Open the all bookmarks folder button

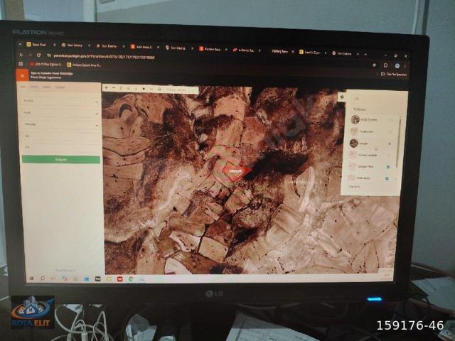coord(393,74)
